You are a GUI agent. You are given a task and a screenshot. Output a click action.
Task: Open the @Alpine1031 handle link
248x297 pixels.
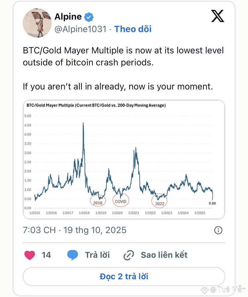[80, 29]
